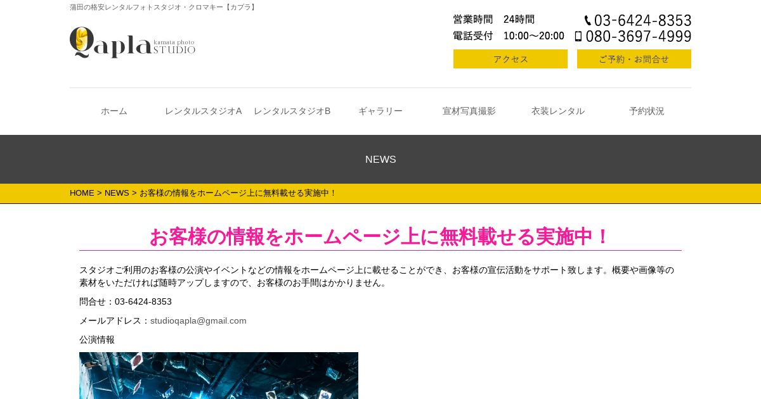Open the ご予約・お問合せ yellow button
Screen dimensions: 761x399
point(634,59)
